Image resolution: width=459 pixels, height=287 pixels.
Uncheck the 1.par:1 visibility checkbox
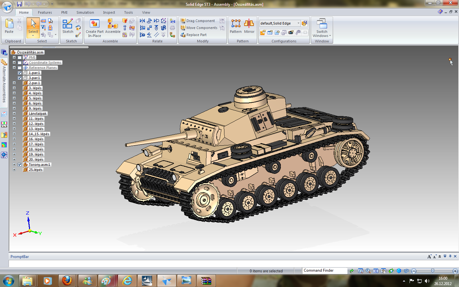[20, 73]
